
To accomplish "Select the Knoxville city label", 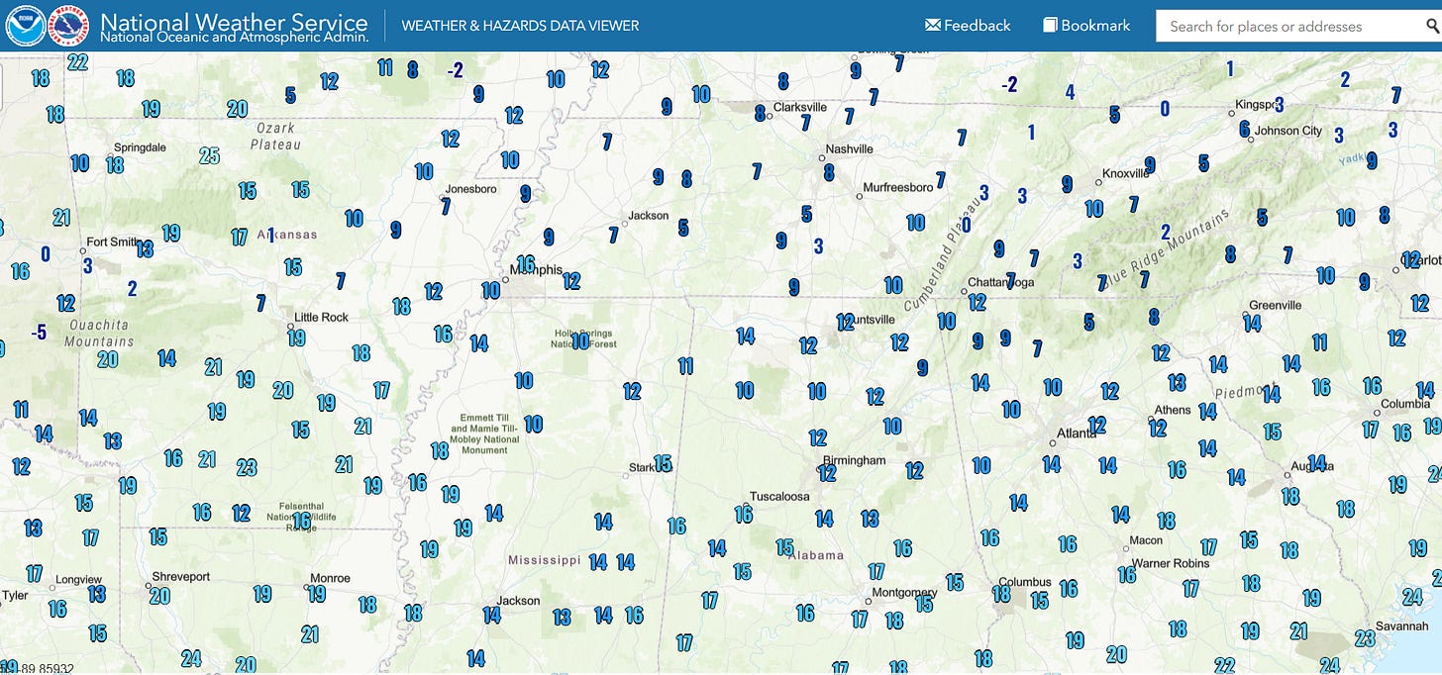I will click(1126, 173).
